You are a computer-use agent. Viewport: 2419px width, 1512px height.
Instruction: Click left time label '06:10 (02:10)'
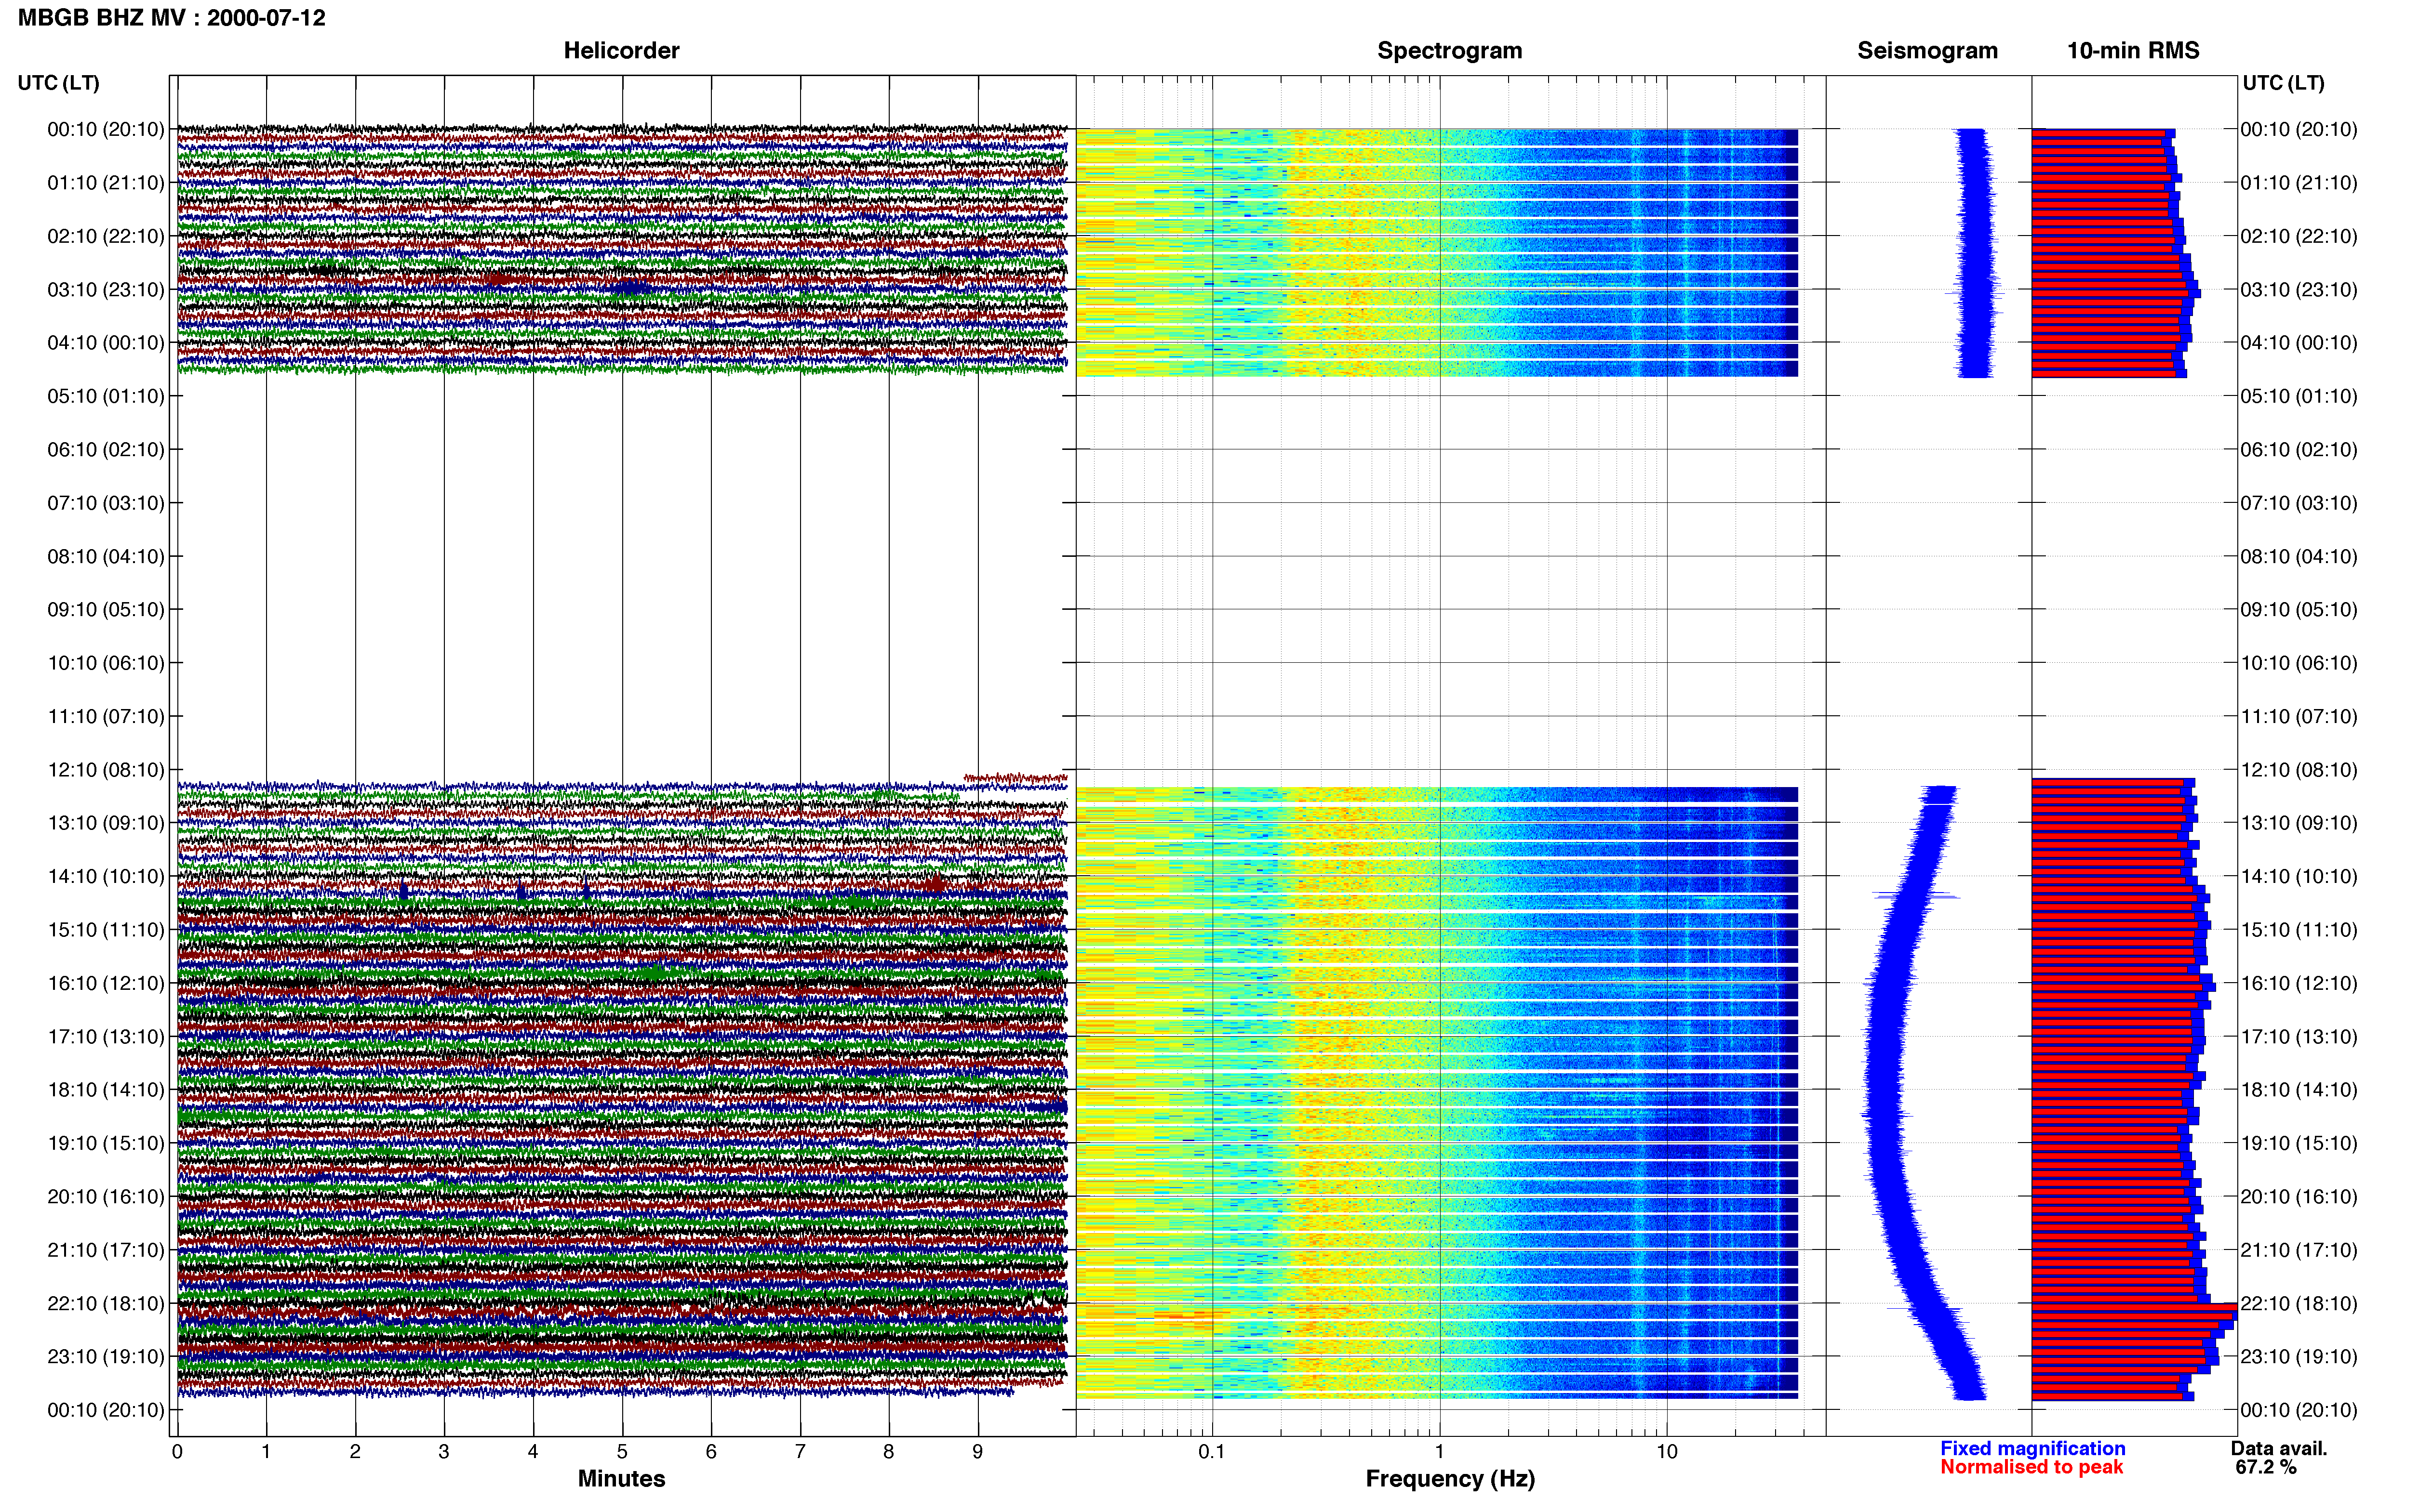tap(106, 450)
